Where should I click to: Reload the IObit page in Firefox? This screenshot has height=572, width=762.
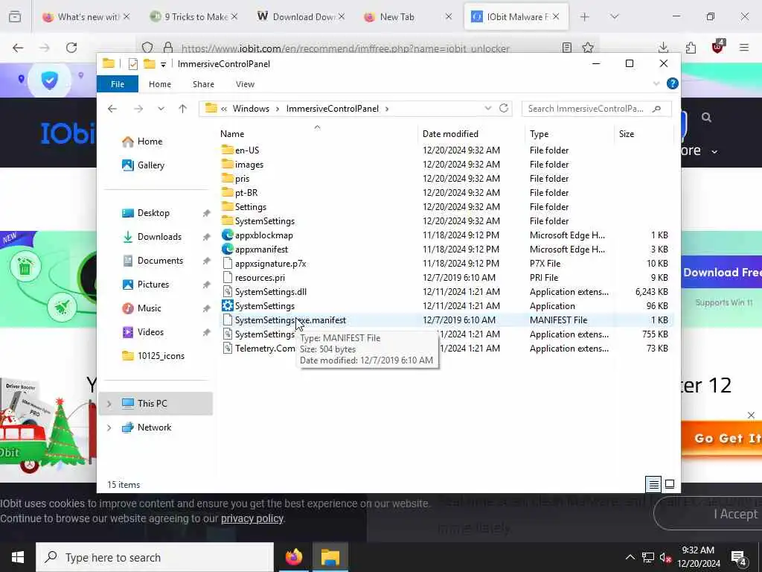point(71,48)
